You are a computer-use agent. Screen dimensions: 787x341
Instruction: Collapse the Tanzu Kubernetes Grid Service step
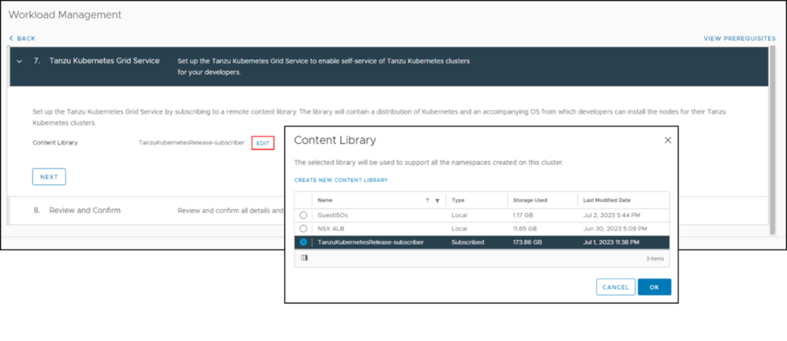[19, 61]
